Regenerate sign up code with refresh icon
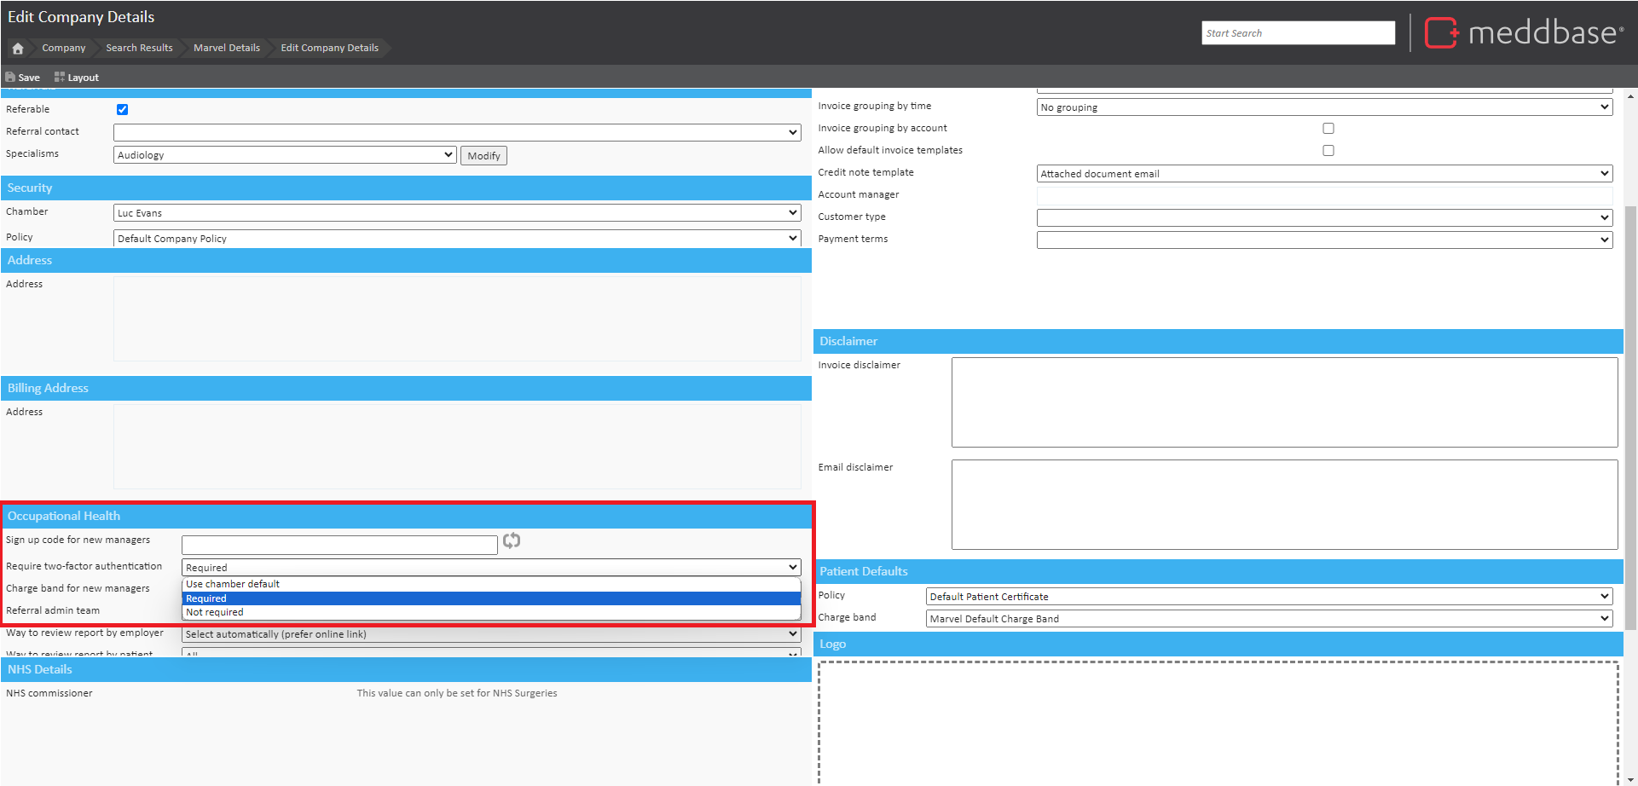 tap(512, 540)
